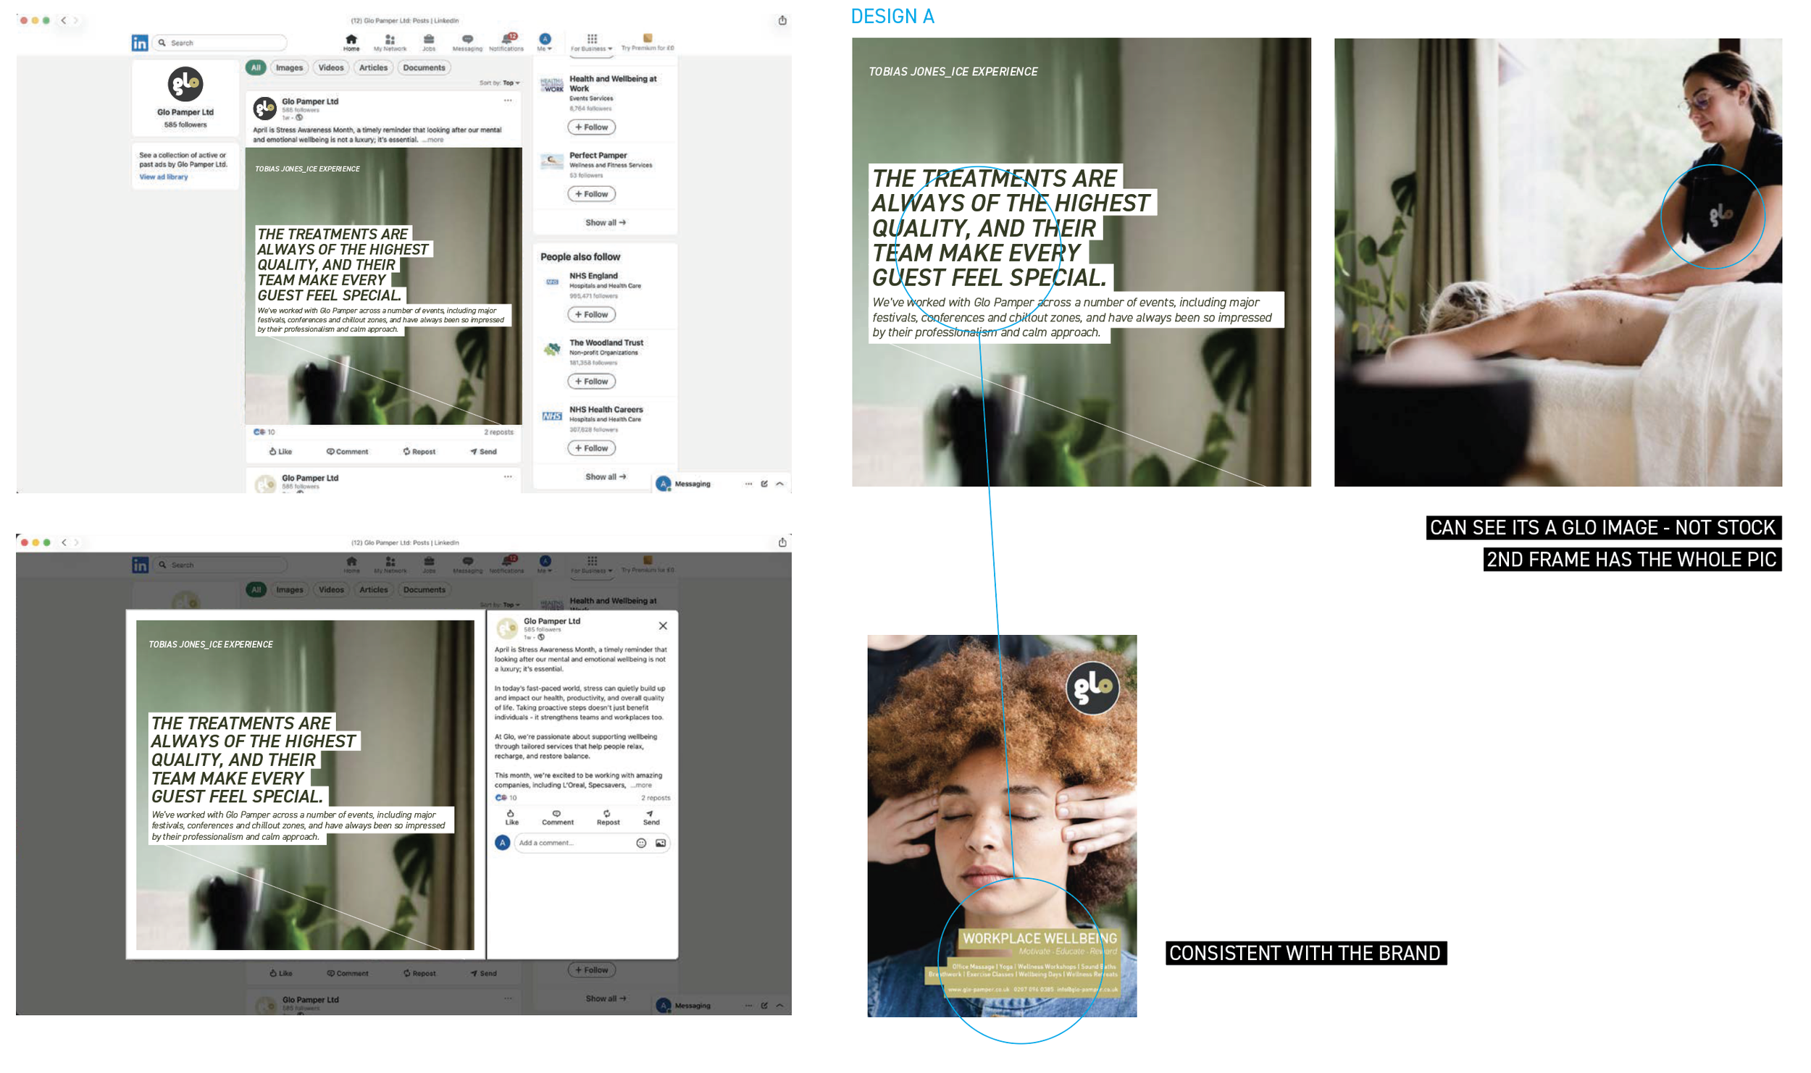Select Articles filter pill in upper window

(373, 67)
